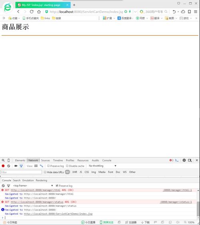Expand the top frame context selector
This screenshot has width=200, height=225.
33,185
